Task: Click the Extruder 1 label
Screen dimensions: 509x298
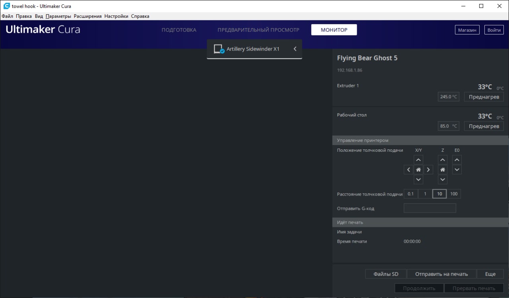Action: pos(348,85)
